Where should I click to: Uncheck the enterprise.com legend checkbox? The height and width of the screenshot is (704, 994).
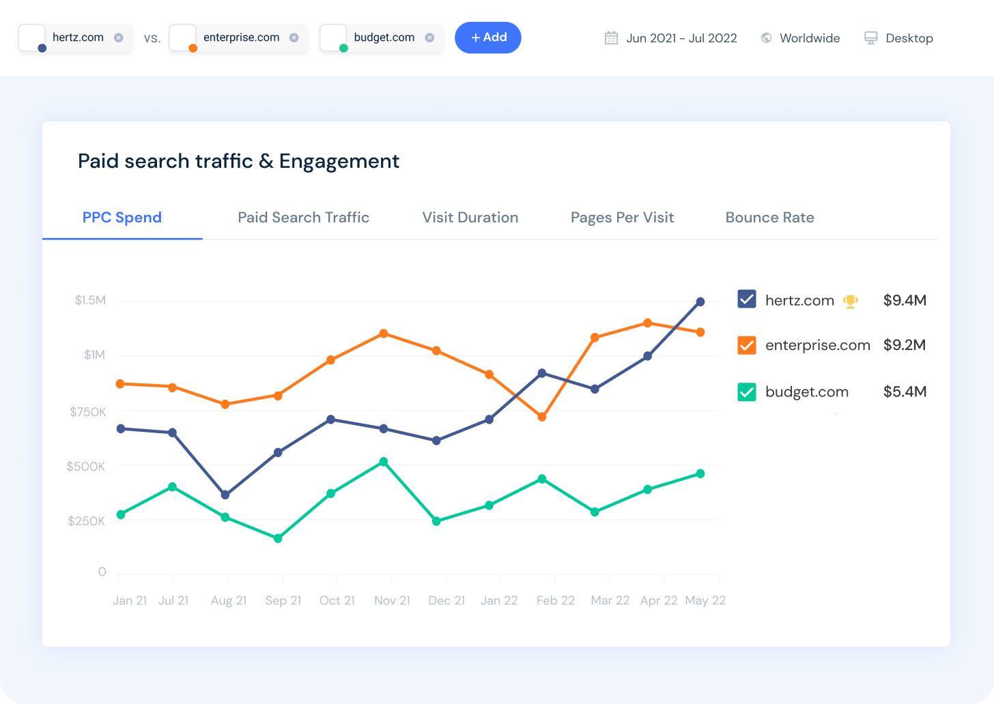coord(747,345)
